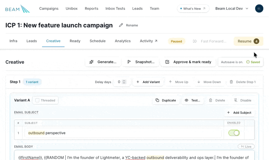The image size is (269, 160).
Task: Switch to the Ready tab
Action: click(75, 41)
